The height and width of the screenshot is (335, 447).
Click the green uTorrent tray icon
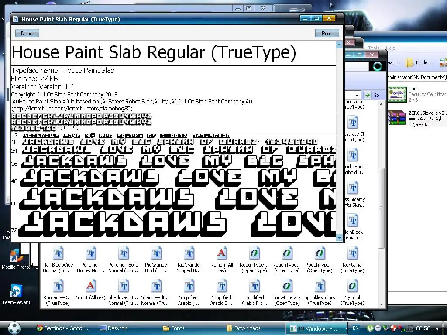coord(370,328)
